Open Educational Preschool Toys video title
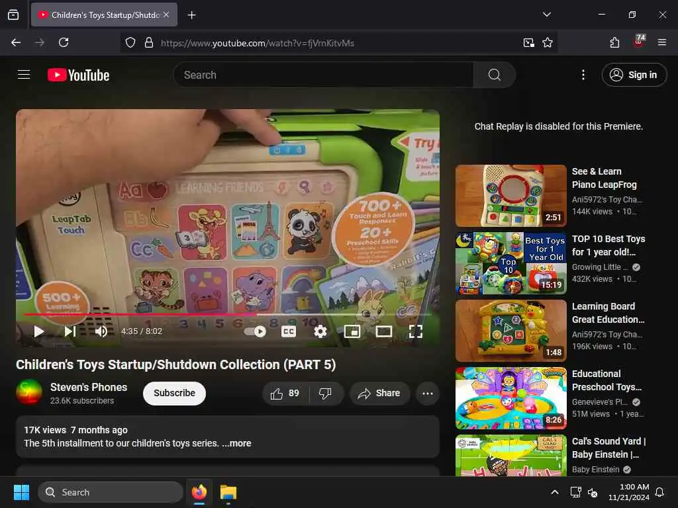This screenshot has width=678, height=508. point(606,380)
